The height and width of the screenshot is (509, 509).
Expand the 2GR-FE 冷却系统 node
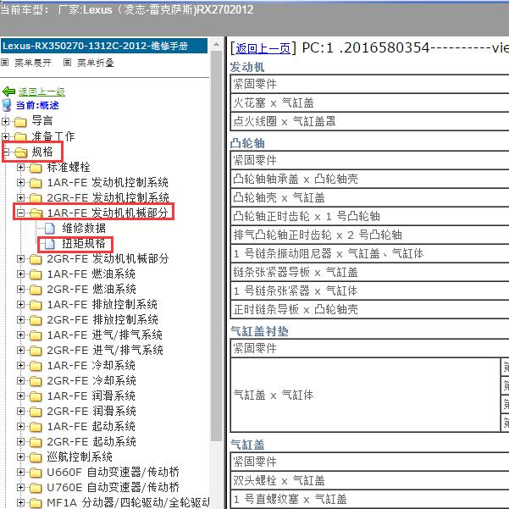click(x=21, y=381)
